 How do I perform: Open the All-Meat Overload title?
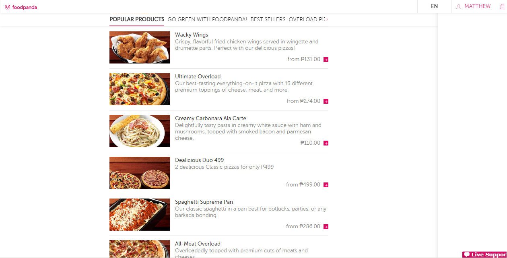(198, 244)
